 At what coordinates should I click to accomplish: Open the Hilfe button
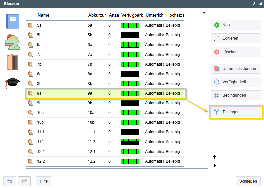tap(44, 181)
